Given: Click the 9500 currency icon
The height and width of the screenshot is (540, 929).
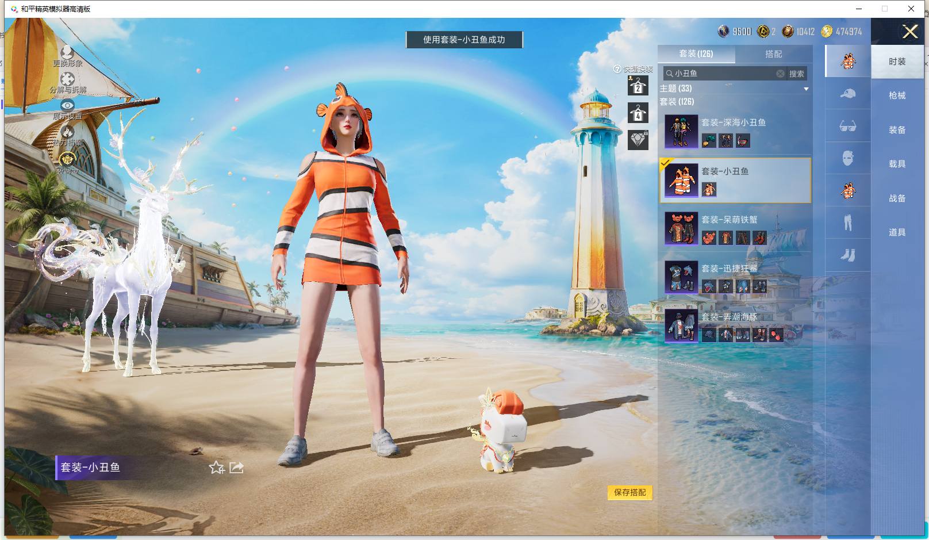Looking at the screenshot, I should (x=723, y=31).
